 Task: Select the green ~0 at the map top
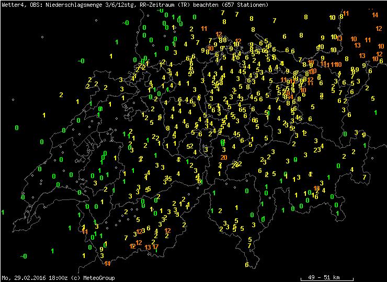pyautogui.click(x=125, y=23)
